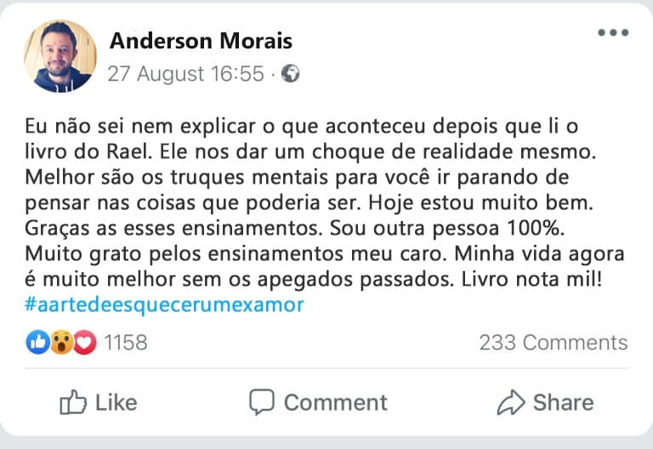Click the red heart Love reaction emoji
This screenshot has height=449, width=653.
82,343
